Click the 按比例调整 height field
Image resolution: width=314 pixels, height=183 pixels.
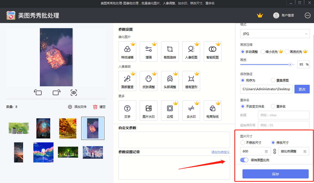pyautogui.click(x=294, y=151)
